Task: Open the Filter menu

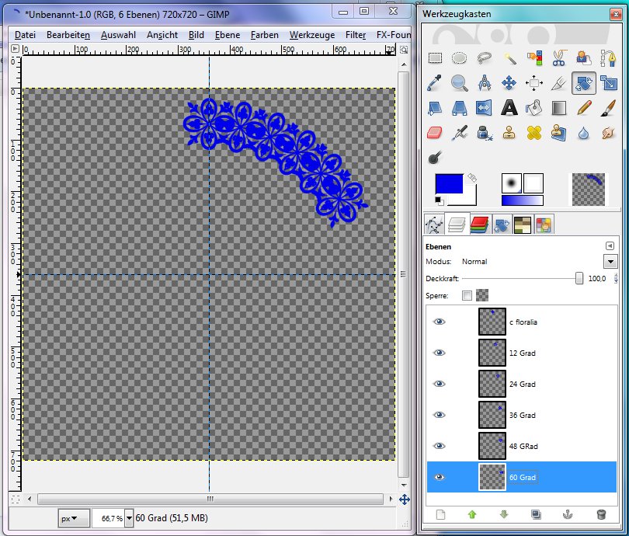Action: [356, 35]
